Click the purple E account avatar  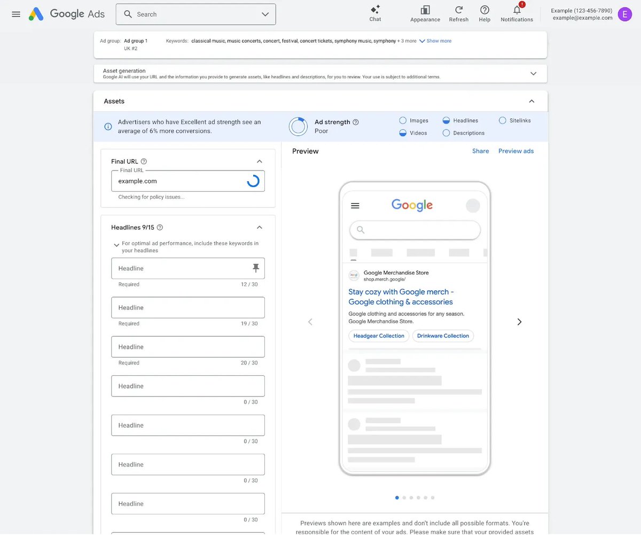(624, 14)
